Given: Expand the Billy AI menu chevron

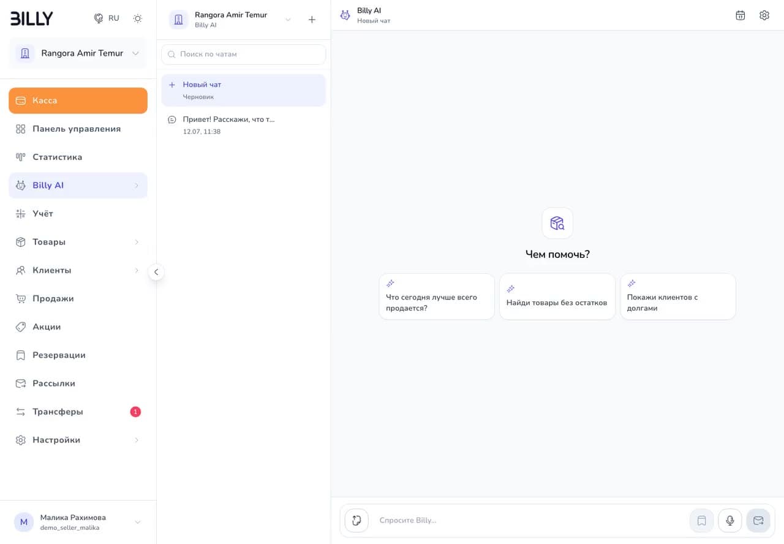Looking at the screenshot, I should pos(137,186).
